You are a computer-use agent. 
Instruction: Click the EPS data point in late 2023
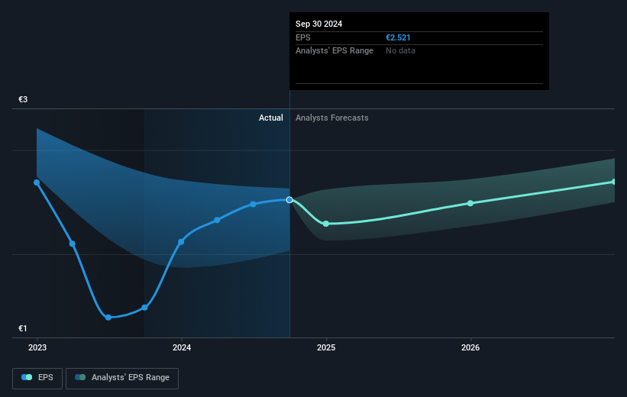pyautogui.click(x=145, y=308)
